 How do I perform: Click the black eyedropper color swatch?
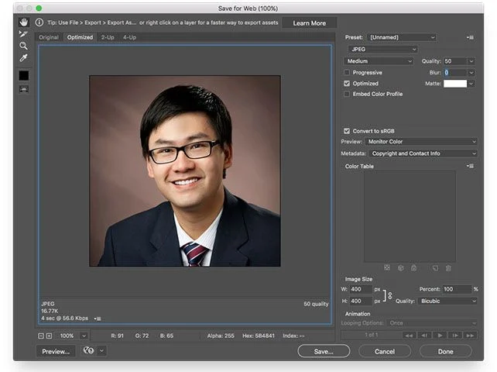point(23,75)
